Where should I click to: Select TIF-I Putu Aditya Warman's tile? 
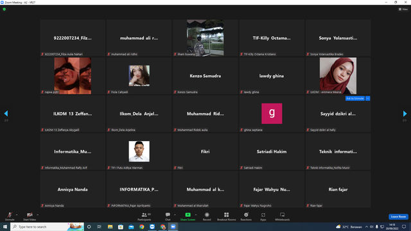139,151
